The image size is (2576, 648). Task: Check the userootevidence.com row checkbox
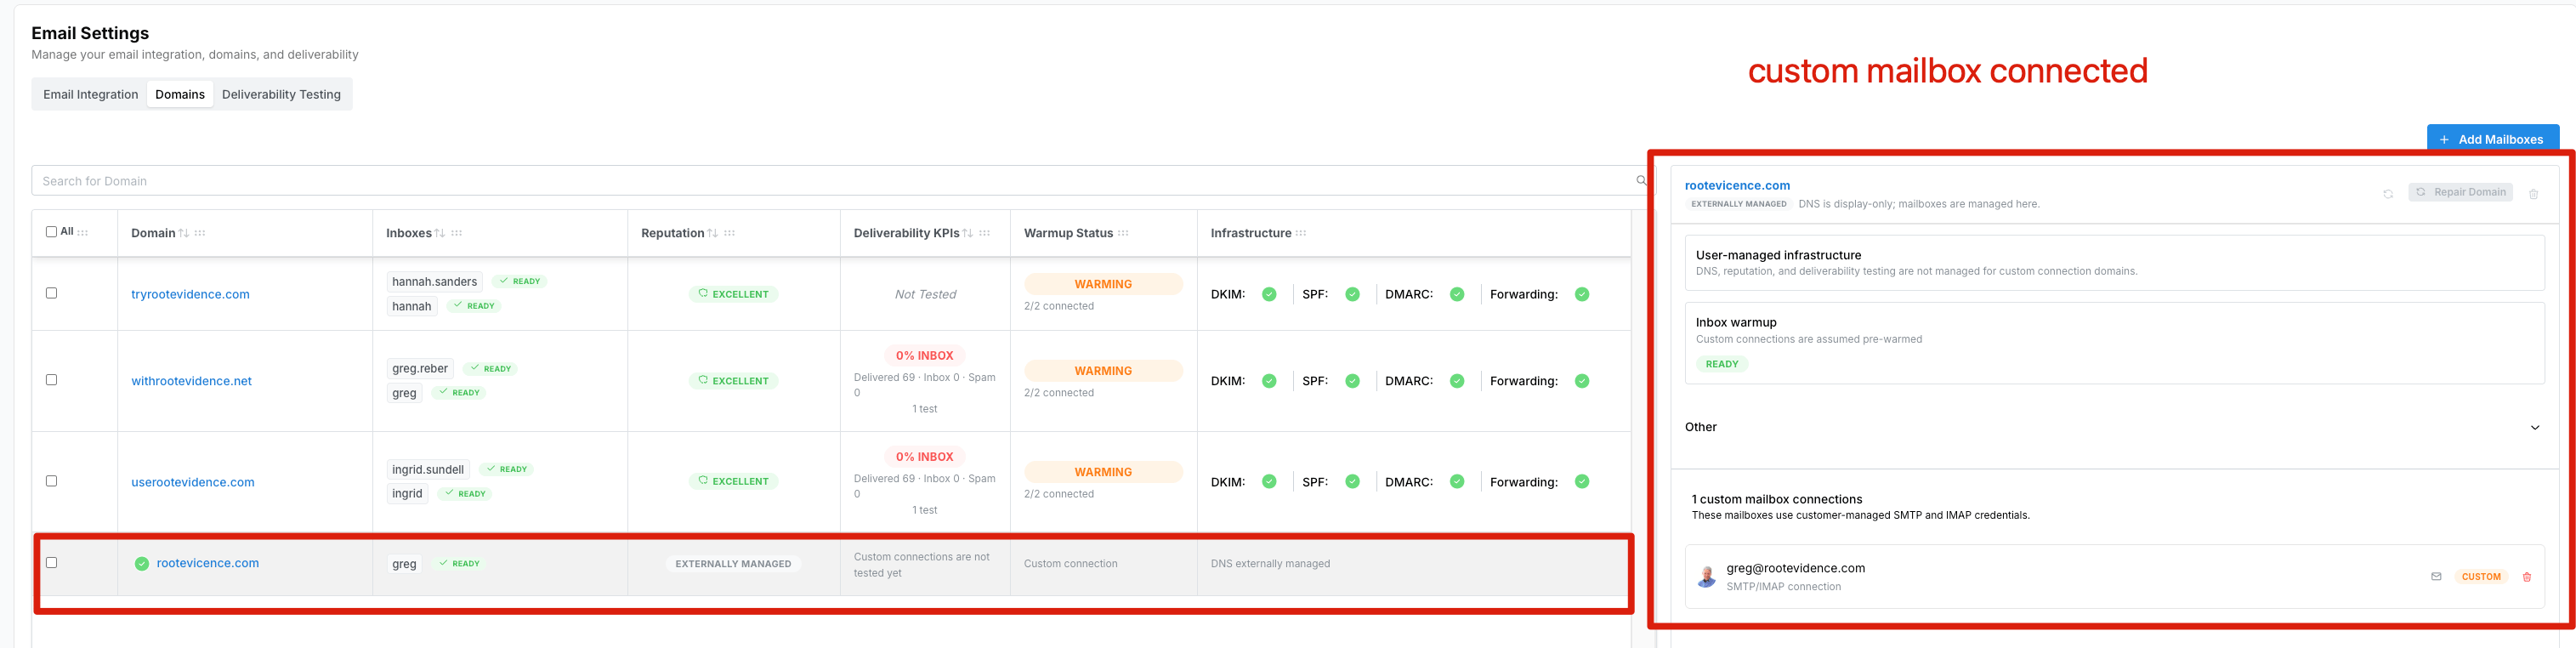coord(52,481)
